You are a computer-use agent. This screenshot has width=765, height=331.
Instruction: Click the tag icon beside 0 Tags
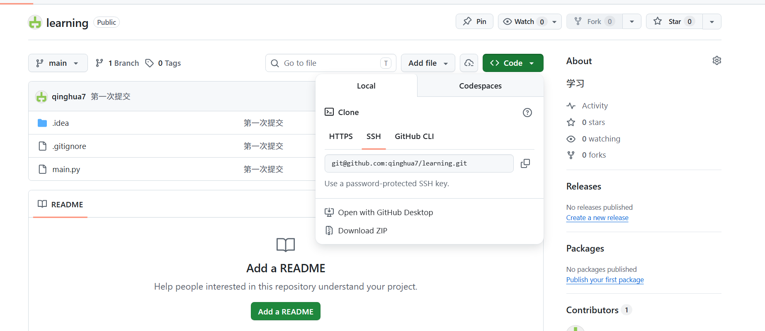click(149, 63)
